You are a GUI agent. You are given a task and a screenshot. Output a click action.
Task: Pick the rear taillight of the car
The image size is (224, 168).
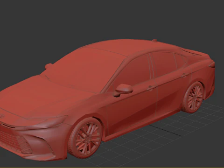(212, 64)
